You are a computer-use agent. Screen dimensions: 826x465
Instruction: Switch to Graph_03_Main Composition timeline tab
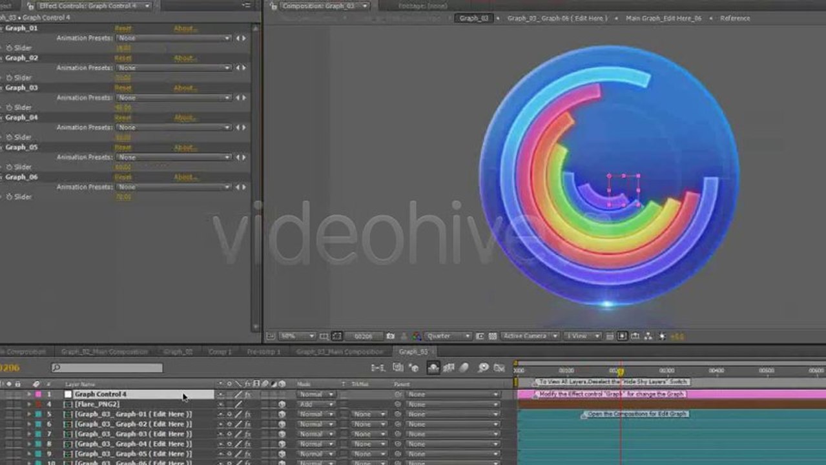(x=339, y=352)
